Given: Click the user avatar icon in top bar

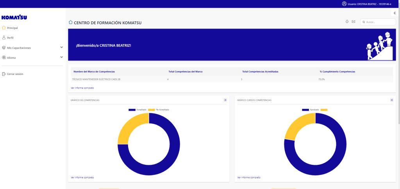Looking at the screenshot, I should (345, 4).
